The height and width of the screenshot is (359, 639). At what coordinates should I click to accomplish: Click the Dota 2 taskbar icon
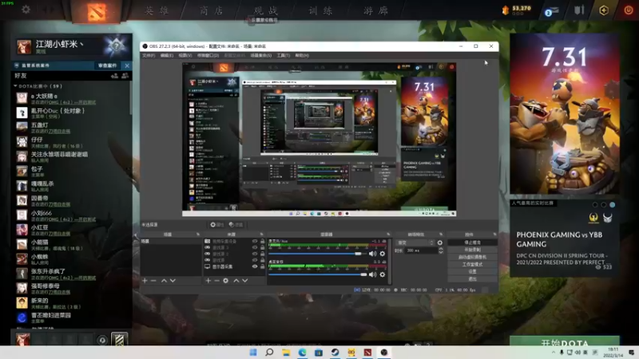pyautogui.click(x=367, y=353)
